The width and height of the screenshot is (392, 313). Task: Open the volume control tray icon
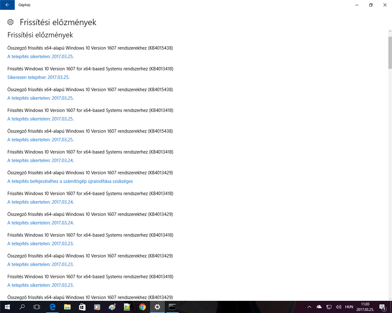tap(339, 307)
